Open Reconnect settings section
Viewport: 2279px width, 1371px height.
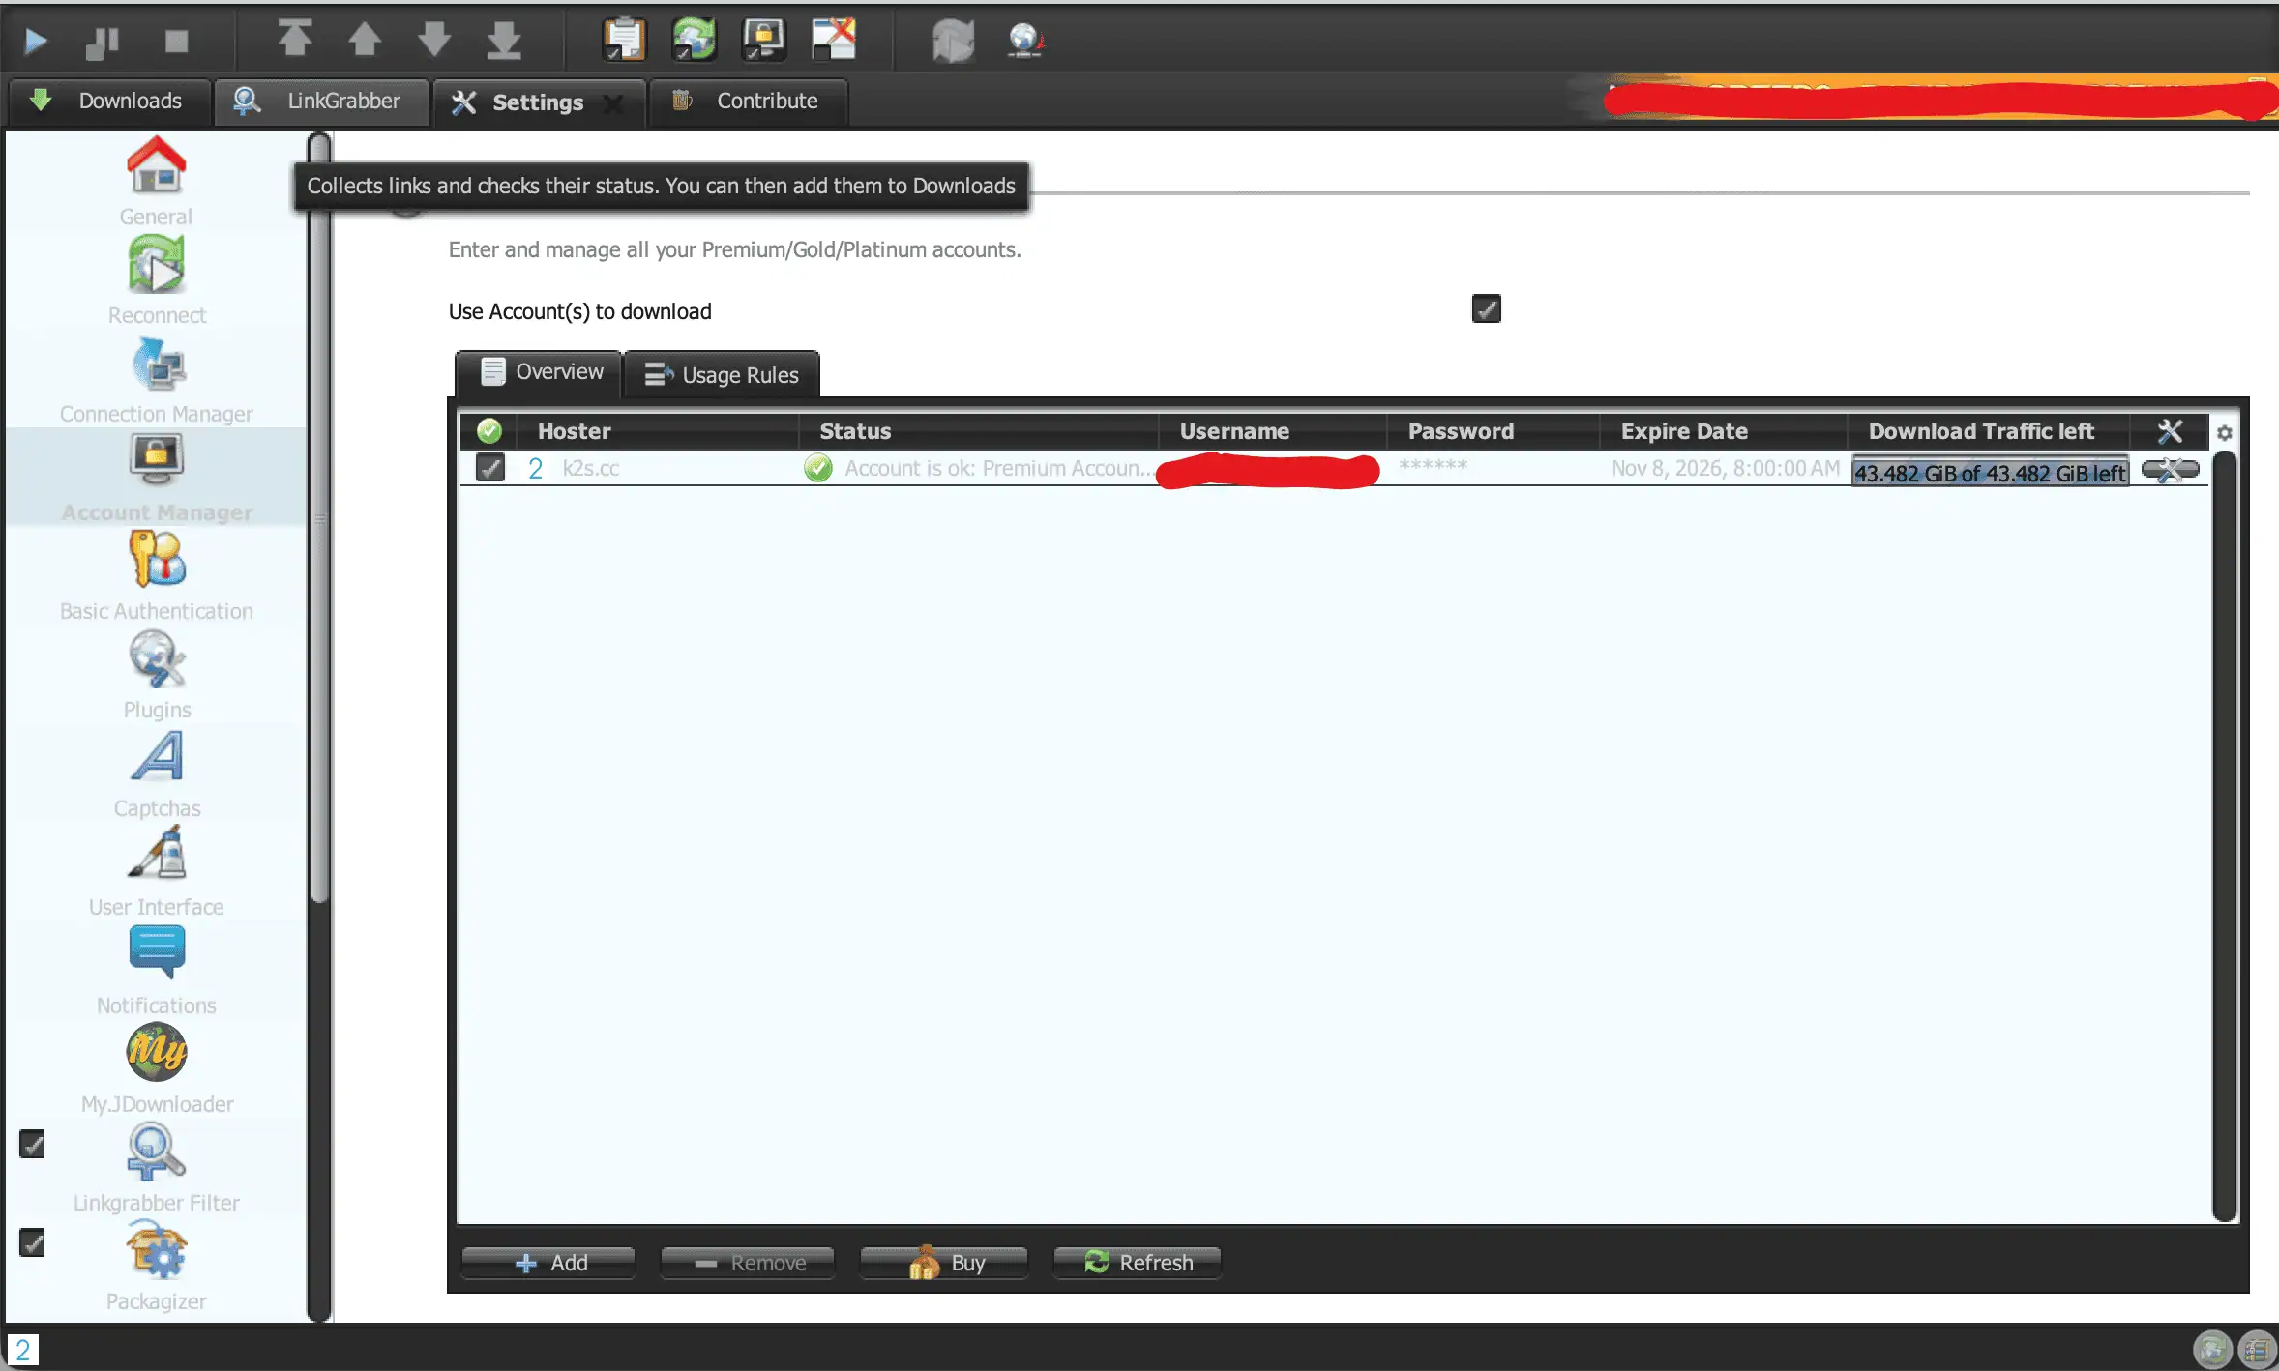coord(156,281)
